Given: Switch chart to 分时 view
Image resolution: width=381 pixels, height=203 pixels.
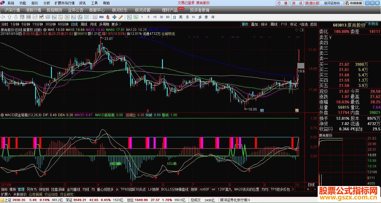Looking at the screenshot, I should pos(5,24).
